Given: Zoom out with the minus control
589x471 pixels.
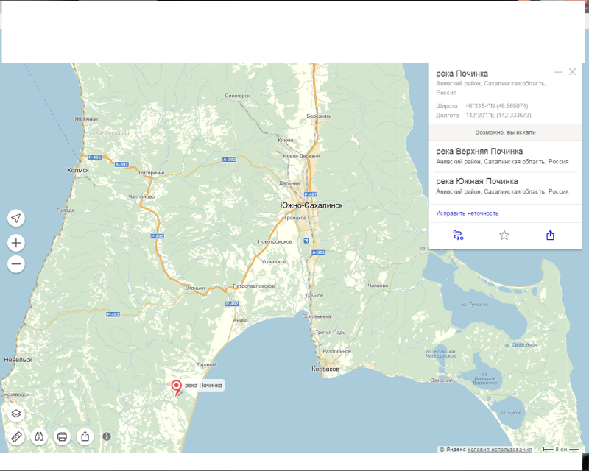Looking at the screenshot, I should 16,263.
